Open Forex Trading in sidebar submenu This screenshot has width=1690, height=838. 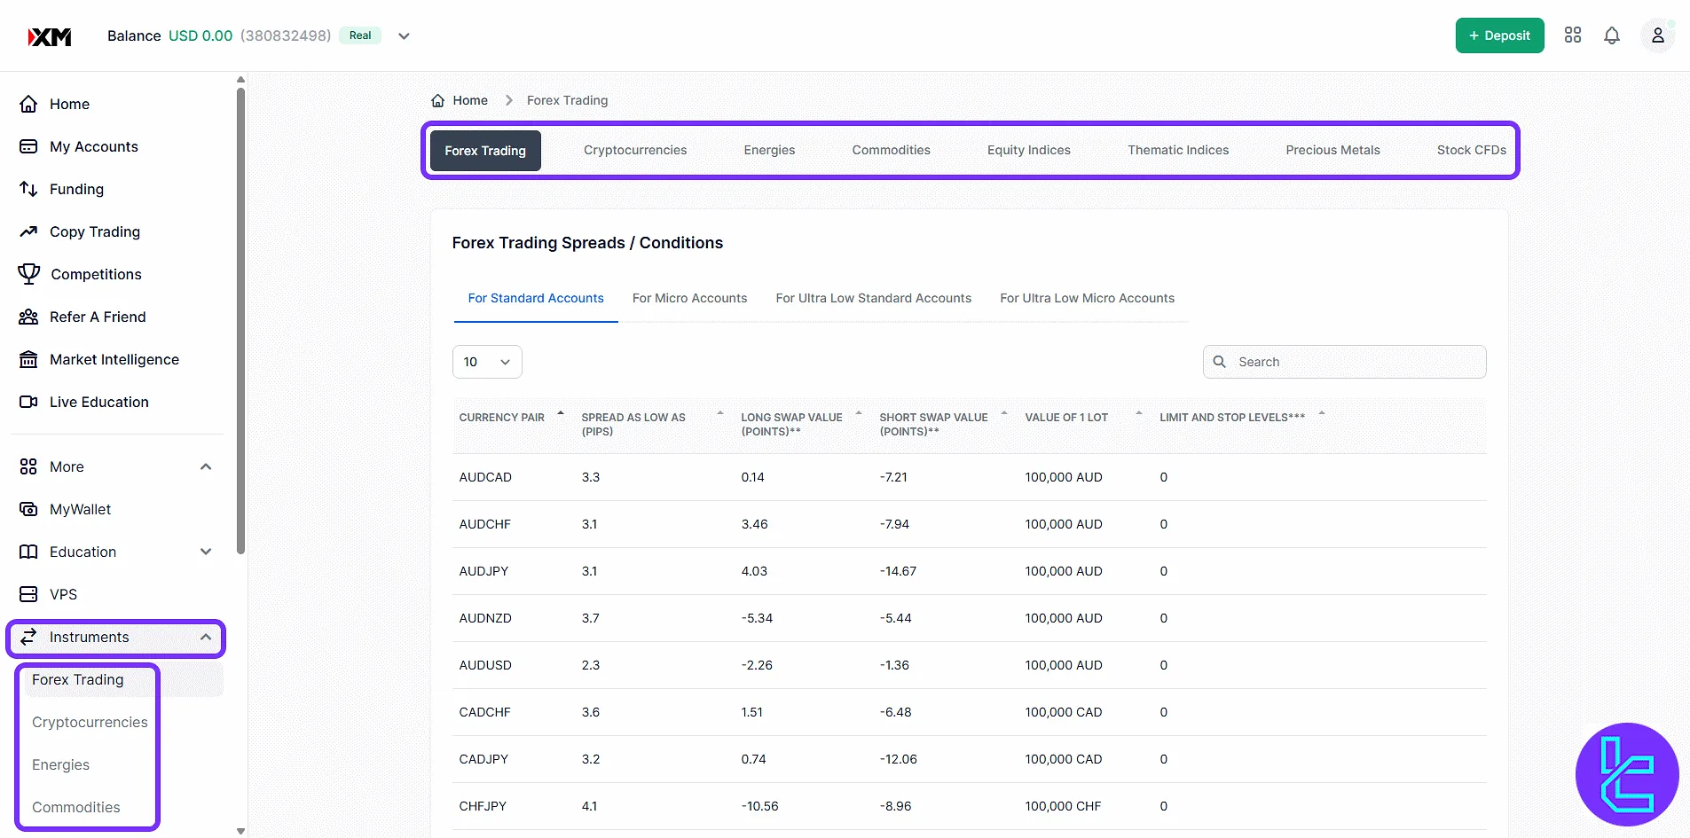(77, 679)
